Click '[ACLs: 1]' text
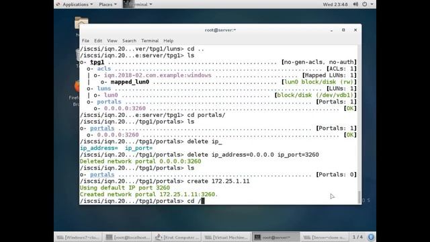 point(342,69)
